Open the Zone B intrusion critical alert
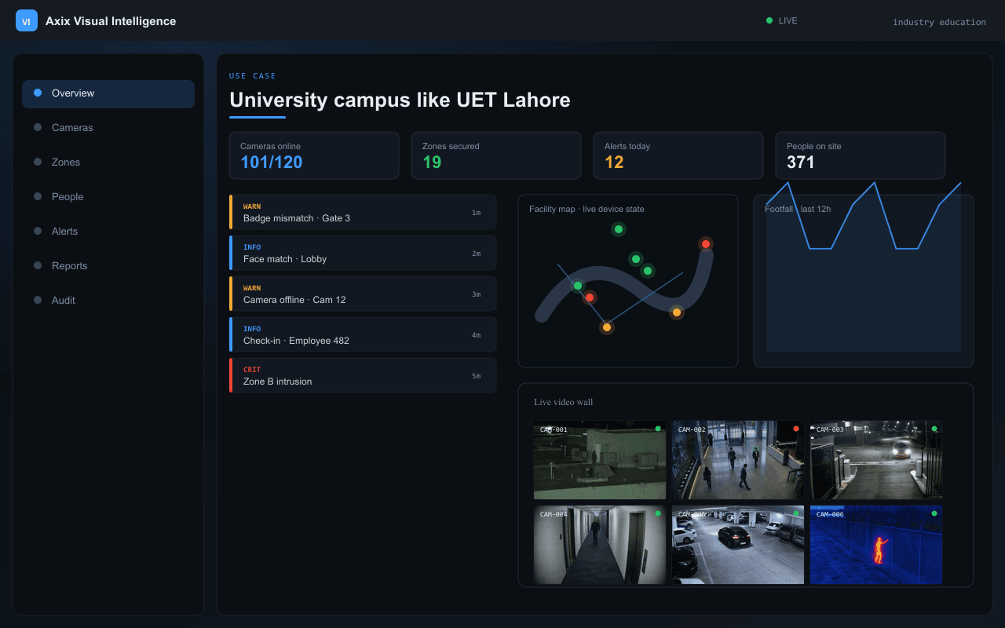Viewport: 1005px width, 628px height. coord(363,375)
